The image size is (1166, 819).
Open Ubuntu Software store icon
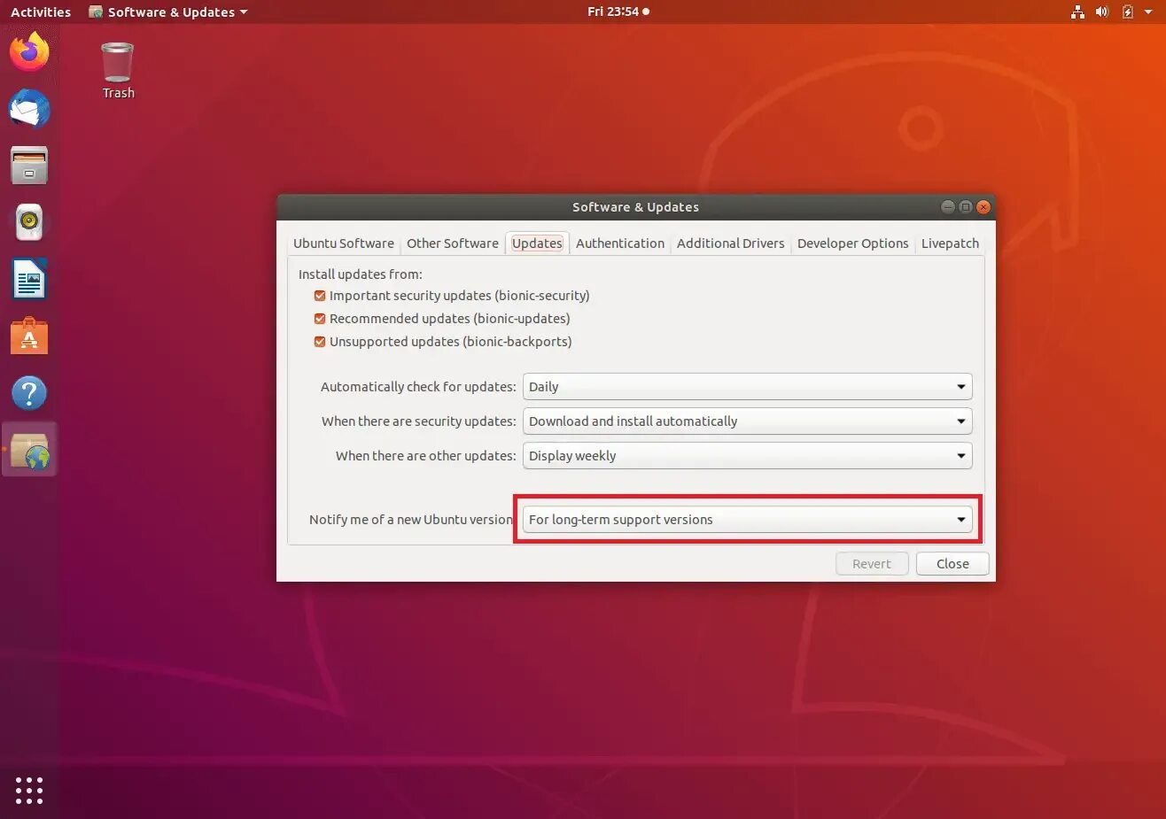pyautogui.click(x=29, y=336)
